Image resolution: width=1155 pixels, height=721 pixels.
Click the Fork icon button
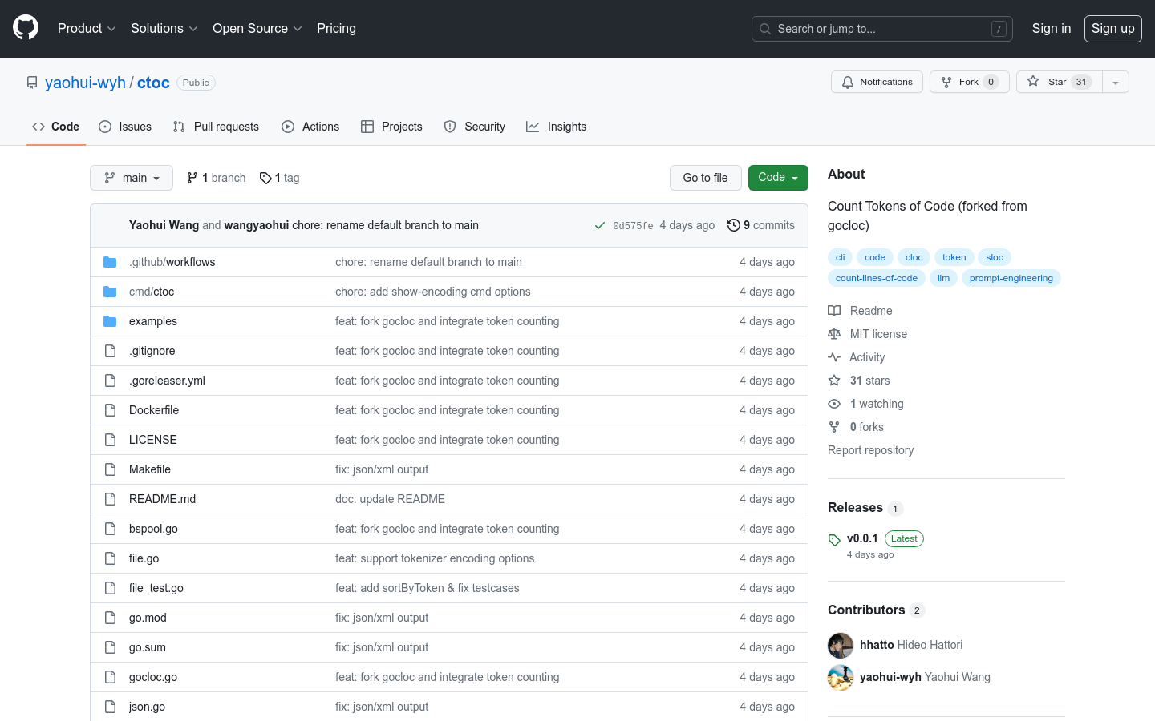pos(946,82)
